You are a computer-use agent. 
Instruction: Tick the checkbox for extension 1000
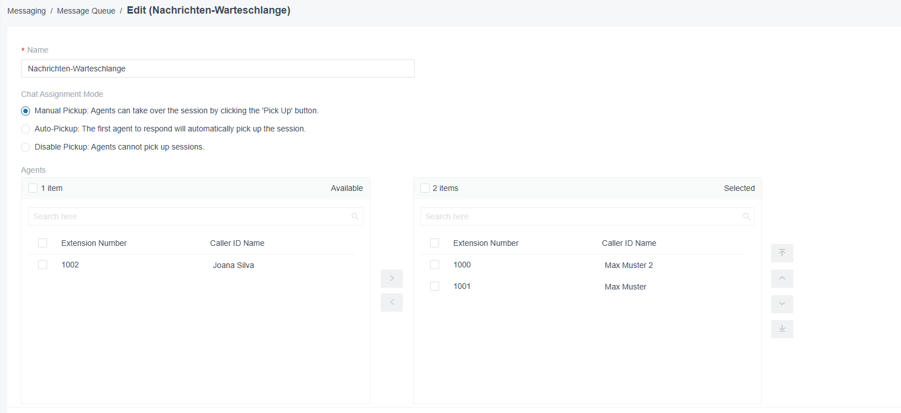[x=435, y=265]
